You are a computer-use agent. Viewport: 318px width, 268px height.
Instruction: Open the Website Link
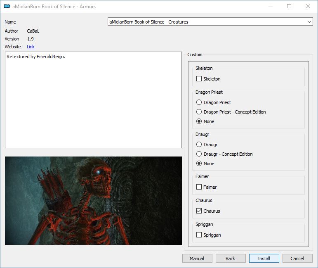click(31, 47)
